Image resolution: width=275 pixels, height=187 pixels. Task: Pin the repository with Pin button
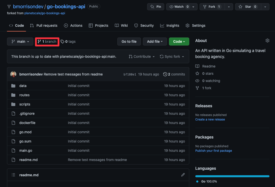[156, 7]
